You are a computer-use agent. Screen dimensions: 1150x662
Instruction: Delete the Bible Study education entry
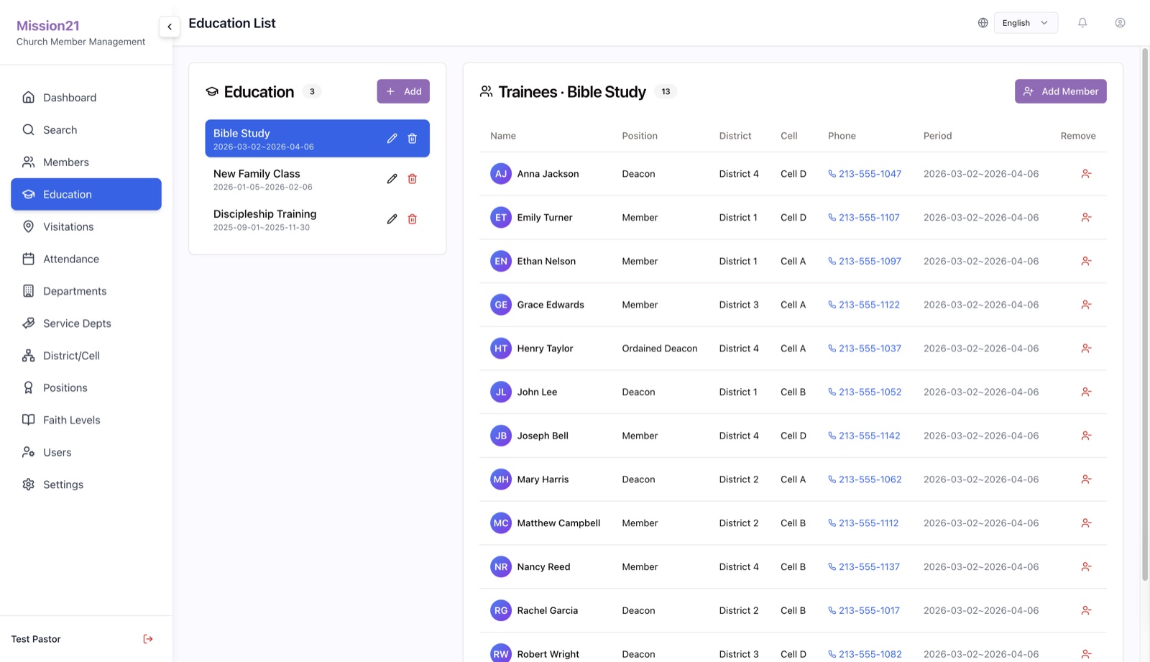[x=413, y=139]
